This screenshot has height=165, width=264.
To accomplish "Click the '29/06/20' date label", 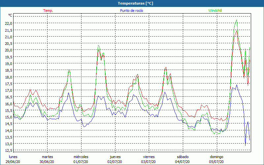I will pyautogui.click(x=13, y=162).
